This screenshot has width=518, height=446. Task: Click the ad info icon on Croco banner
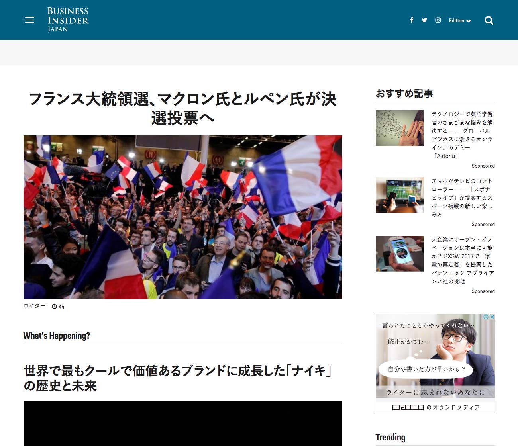486,317
